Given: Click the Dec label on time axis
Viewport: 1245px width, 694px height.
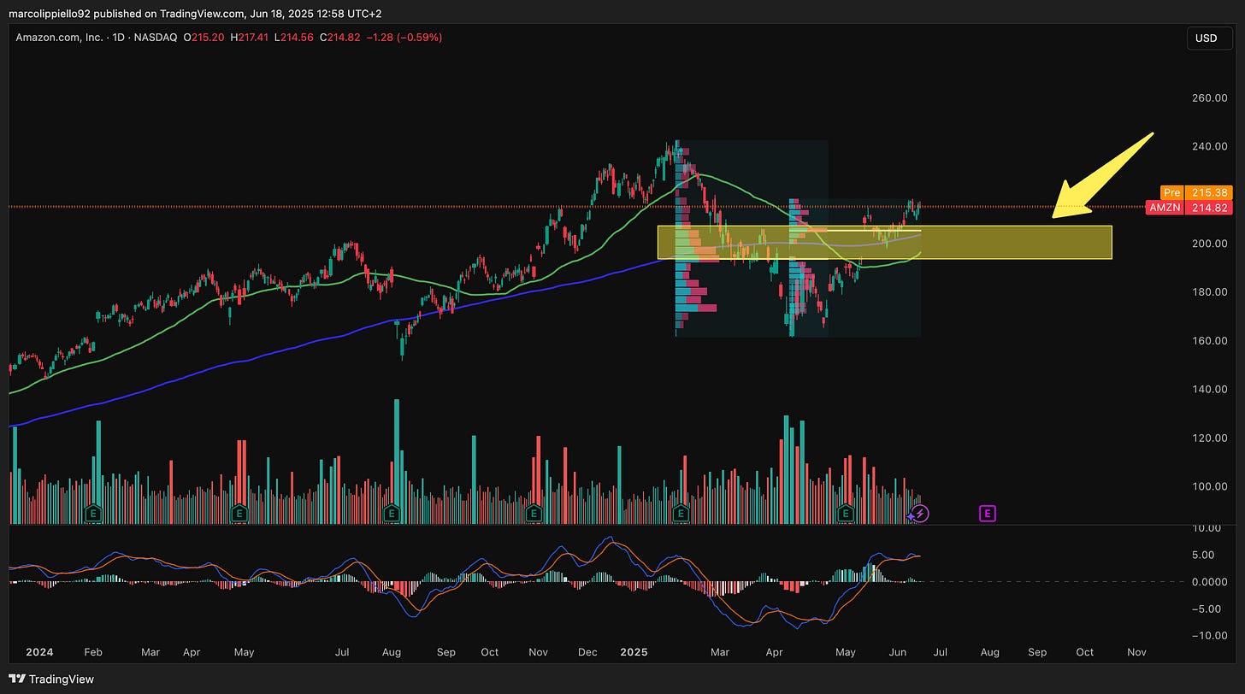Looking at the screenshot, I should (587, 652).
